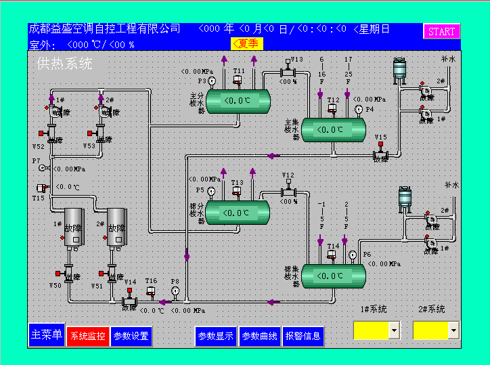Viewport: 490px width, 365px height.
Task: Click the V12 opening percentage value
Action: (288, 202)
